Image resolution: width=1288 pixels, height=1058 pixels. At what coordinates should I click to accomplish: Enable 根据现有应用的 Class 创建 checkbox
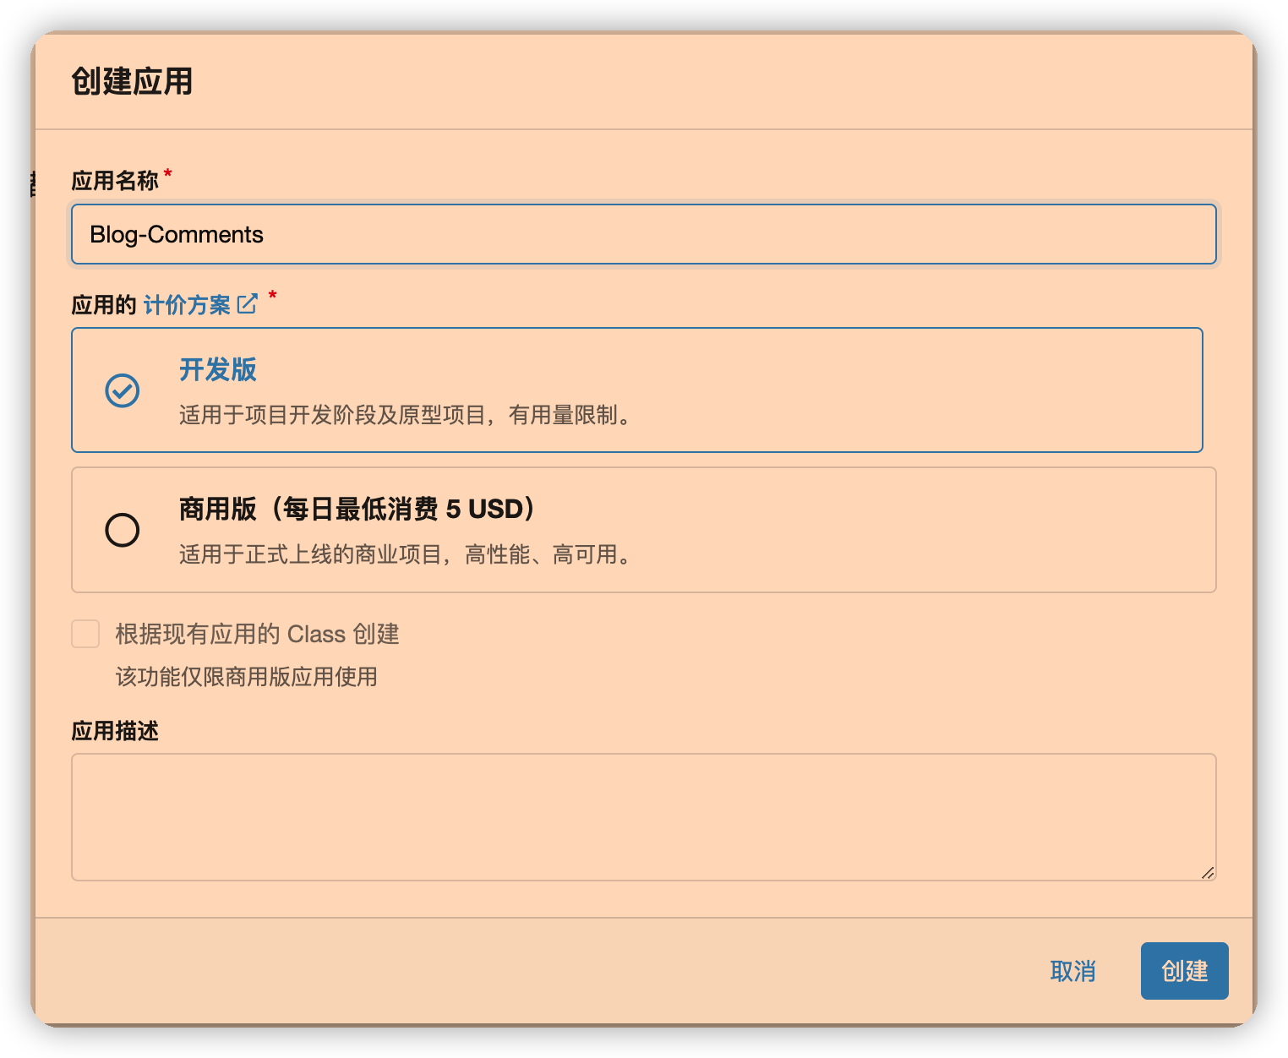click(85, 634)
